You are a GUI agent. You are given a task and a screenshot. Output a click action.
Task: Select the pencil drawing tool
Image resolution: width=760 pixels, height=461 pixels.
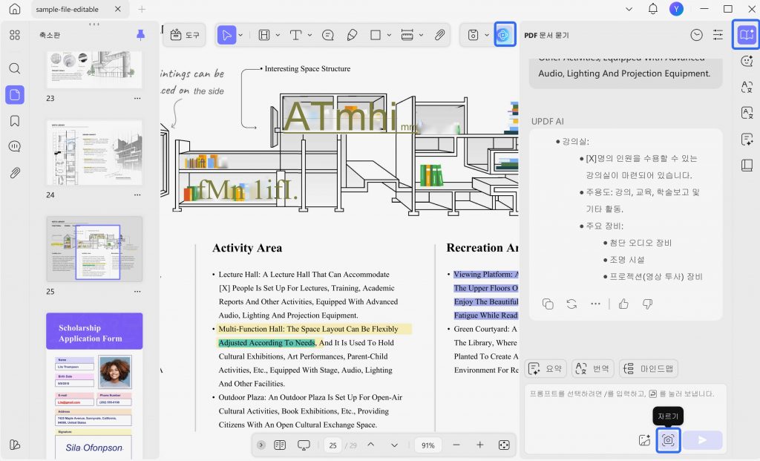point(353,35)
